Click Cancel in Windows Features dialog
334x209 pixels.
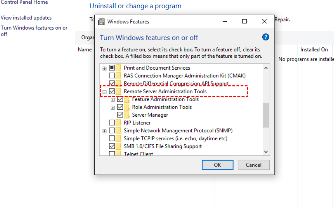coord(254,165)
